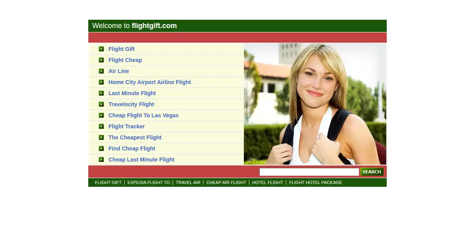Click the photo of the smiling student
This screenshot has width=475, height=248.
click(315, 104)
